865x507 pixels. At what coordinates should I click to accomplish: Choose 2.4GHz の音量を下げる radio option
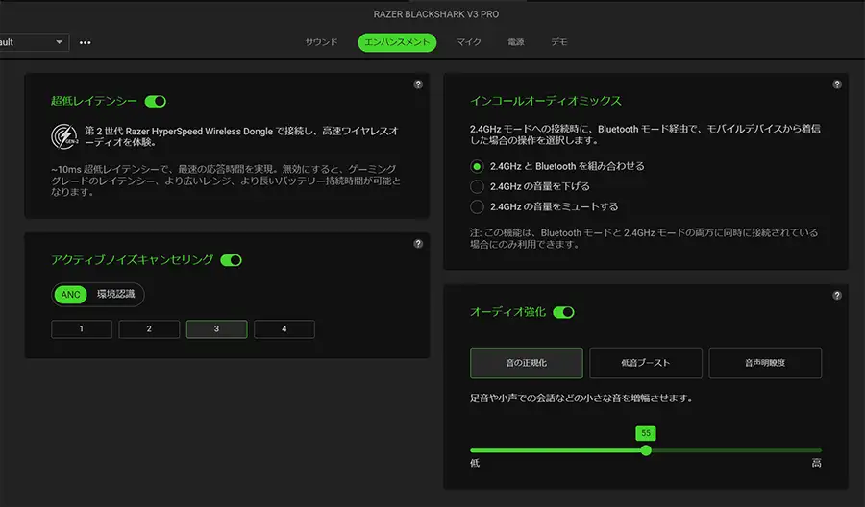click(x=477, y=187)
